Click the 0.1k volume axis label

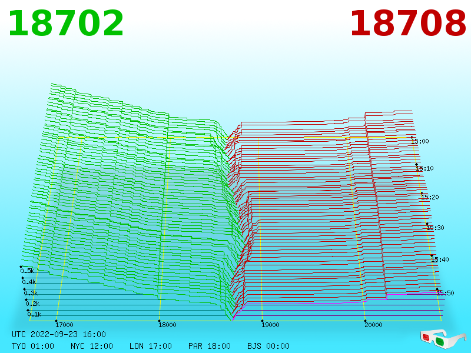pos(35,314)
